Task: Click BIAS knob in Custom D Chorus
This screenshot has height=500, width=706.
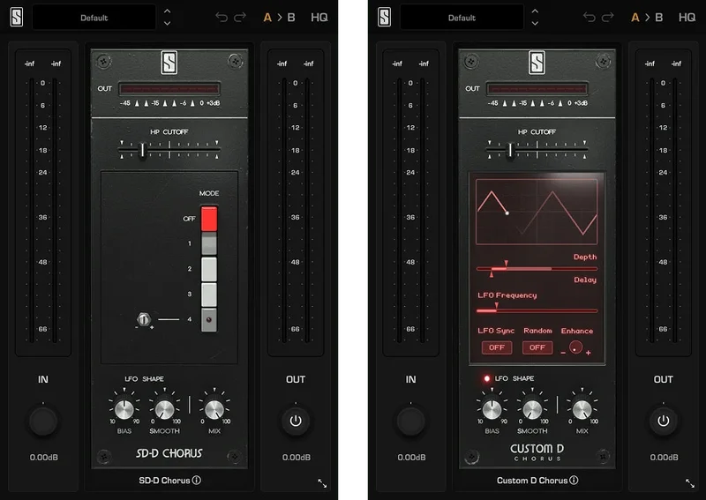Action: (x=492, y=409)
